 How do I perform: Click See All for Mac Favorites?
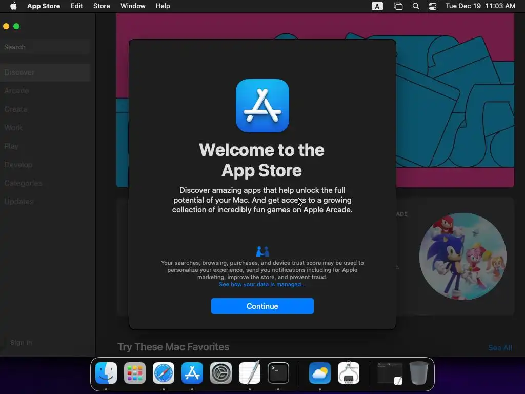500,348
